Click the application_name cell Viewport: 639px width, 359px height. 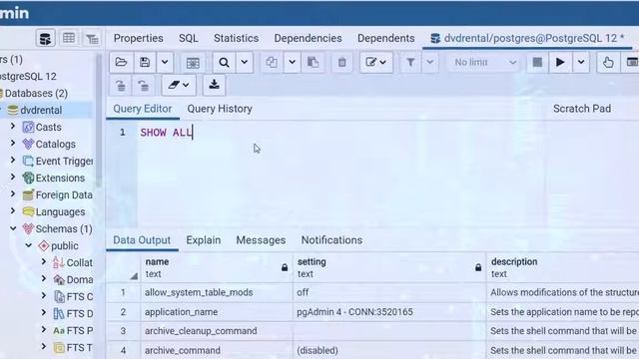pos(217,312)
